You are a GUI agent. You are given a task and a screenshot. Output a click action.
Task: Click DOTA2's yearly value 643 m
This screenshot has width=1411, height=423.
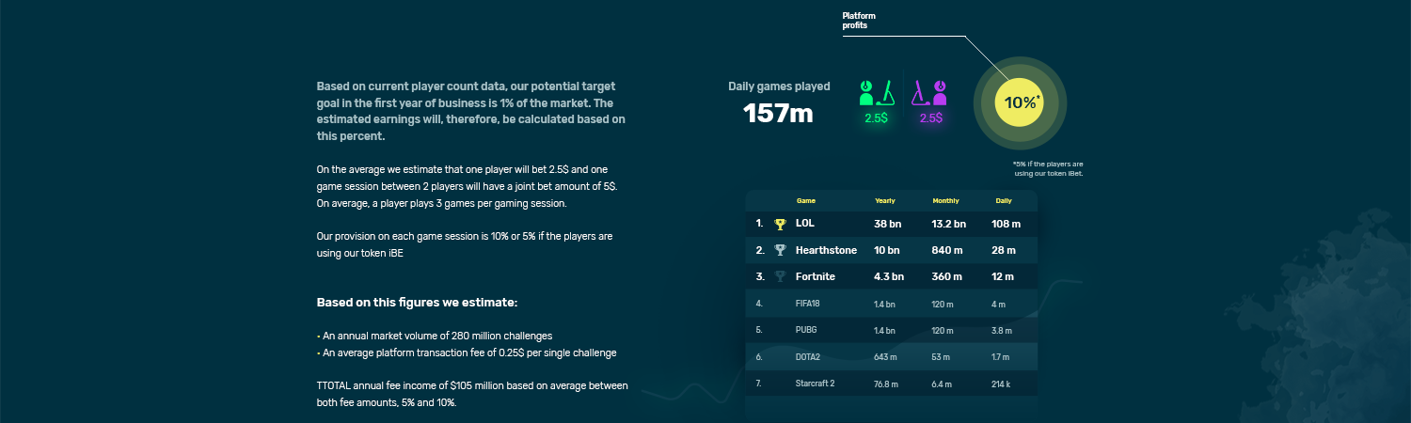(885, 357)
